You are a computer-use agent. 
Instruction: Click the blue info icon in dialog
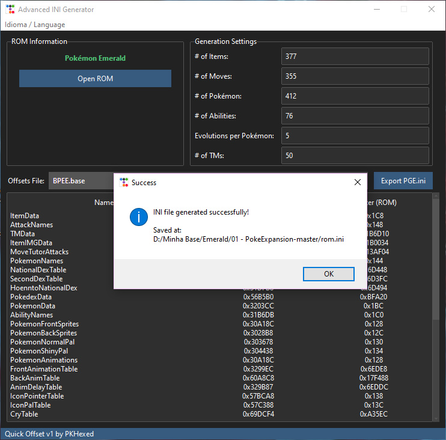[139, 217]
